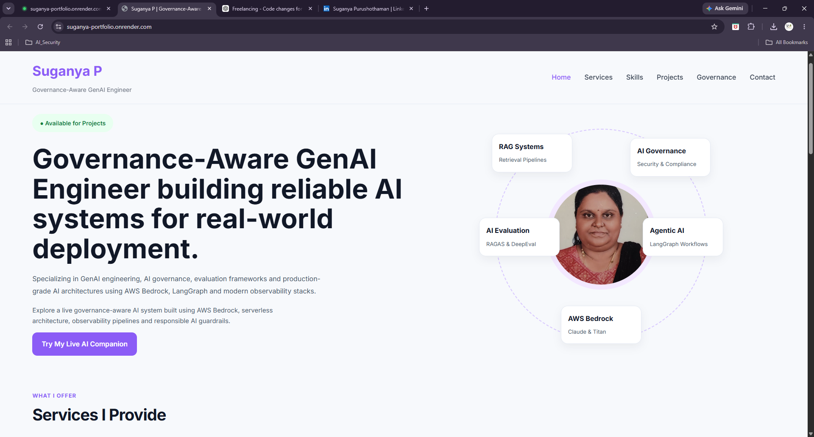Viewport: 814px width, 437px height.
Task: Reload the page with the refresh icon
Action: (x=40, y=27)
